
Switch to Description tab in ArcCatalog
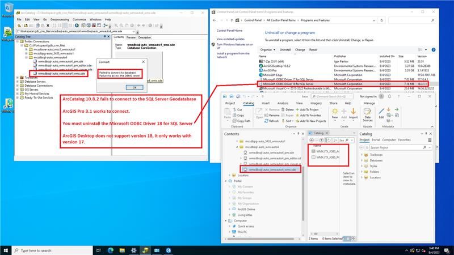145,37
